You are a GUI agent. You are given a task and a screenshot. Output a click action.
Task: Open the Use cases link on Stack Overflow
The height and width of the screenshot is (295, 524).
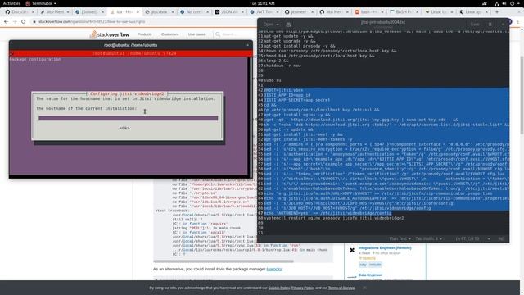pos(196,34)
